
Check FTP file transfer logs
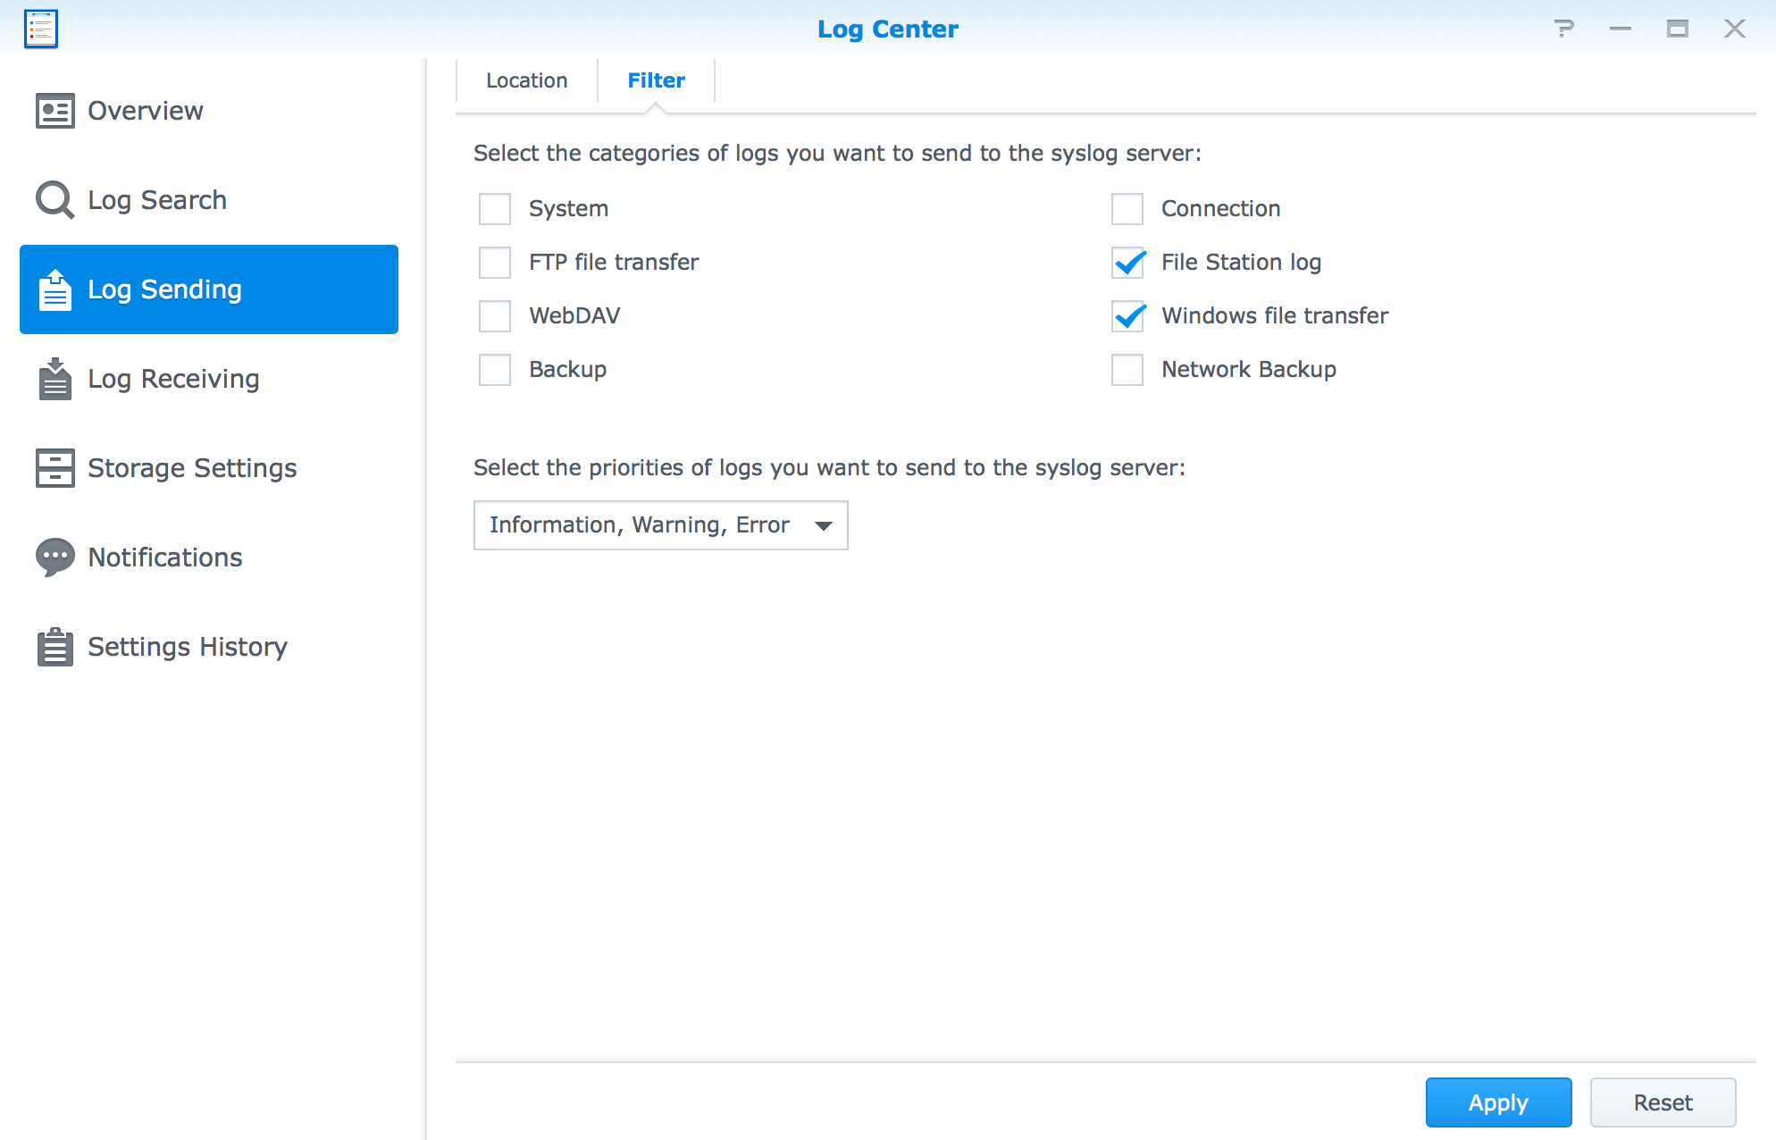494,262
